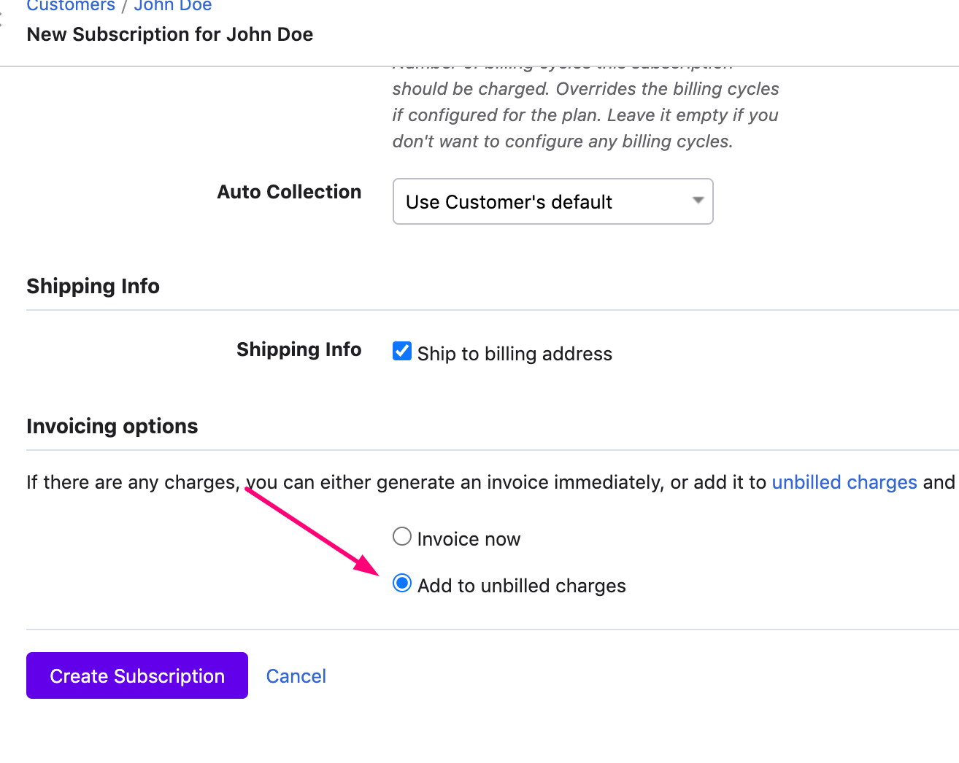Open the Auto Collection dropdown
This screenshot has height=763, width=959.
pyautogui.click(x=552, y=201)
